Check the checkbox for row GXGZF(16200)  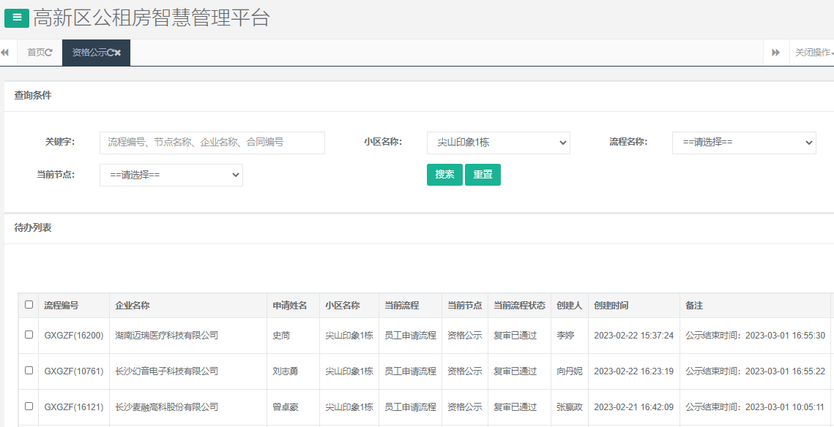pyautogui.click(x=28, y=335)
